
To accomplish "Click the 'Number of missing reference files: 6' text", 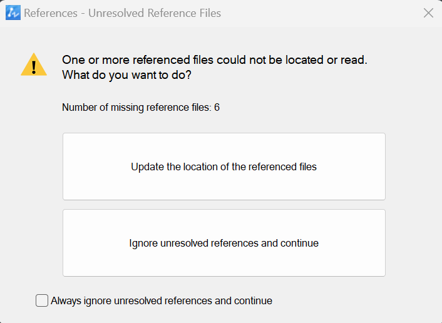I will (x=141, y=108).
